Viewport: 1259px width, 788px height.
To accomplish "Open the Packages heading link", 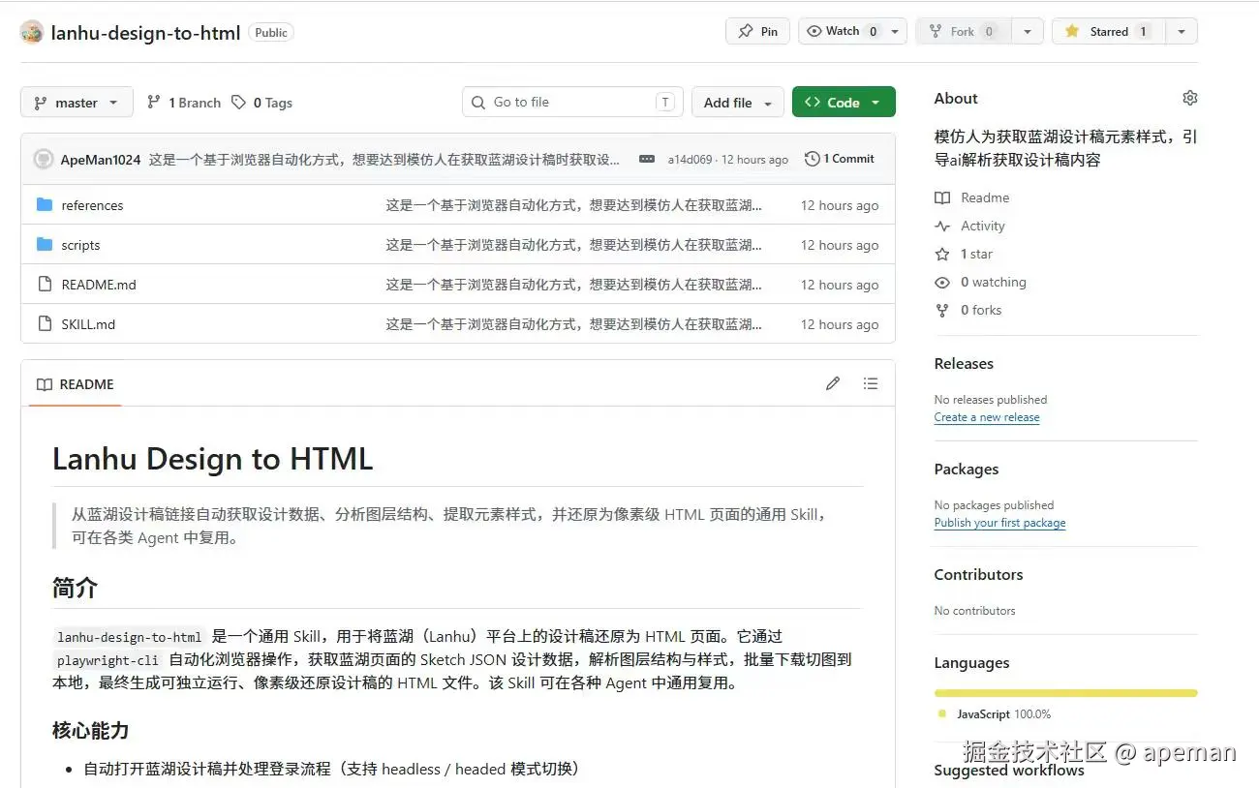I will point(967,470).
